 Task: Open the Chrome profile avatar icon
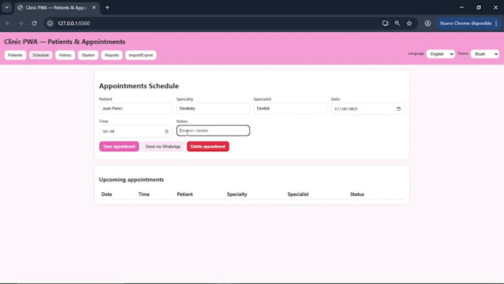428,23
